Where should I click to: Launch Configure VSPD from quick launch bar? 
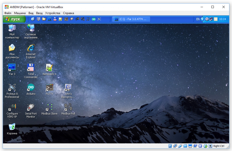click(77, 19)
